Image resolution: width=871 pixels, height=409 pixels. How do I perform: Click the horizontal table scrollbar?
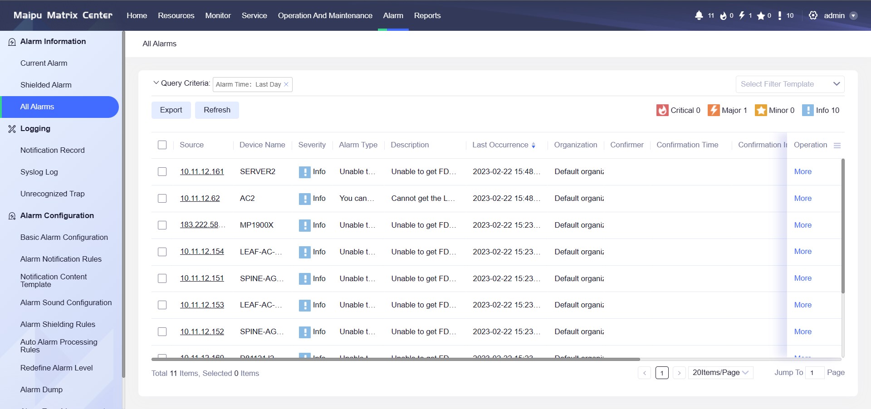[396, 359]
